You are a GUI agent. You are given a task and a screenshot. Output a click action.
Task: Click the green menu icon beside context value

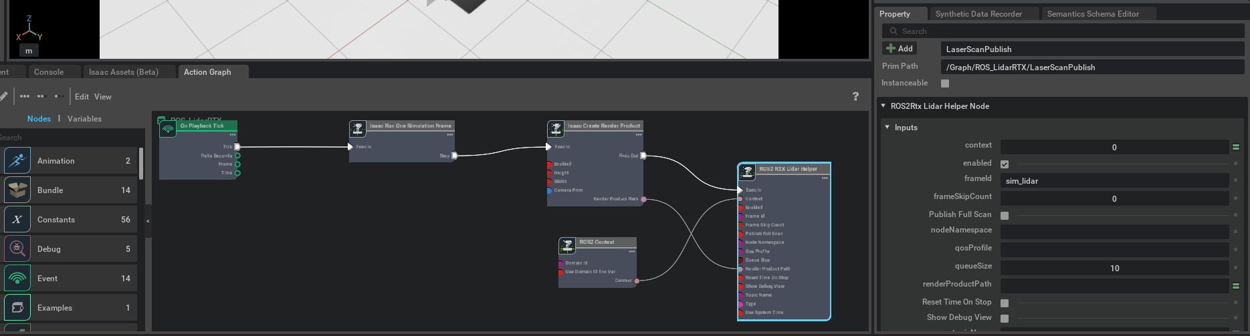(1235, 147)
